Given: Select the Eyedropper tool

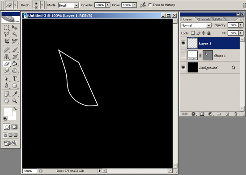Looking at the screenshot, I should (x=15, y=94).
